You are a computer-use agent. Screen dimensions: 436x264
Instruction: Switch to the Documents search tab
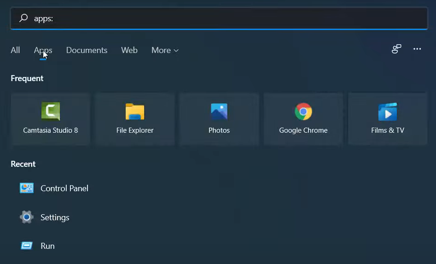coord(87,50)
